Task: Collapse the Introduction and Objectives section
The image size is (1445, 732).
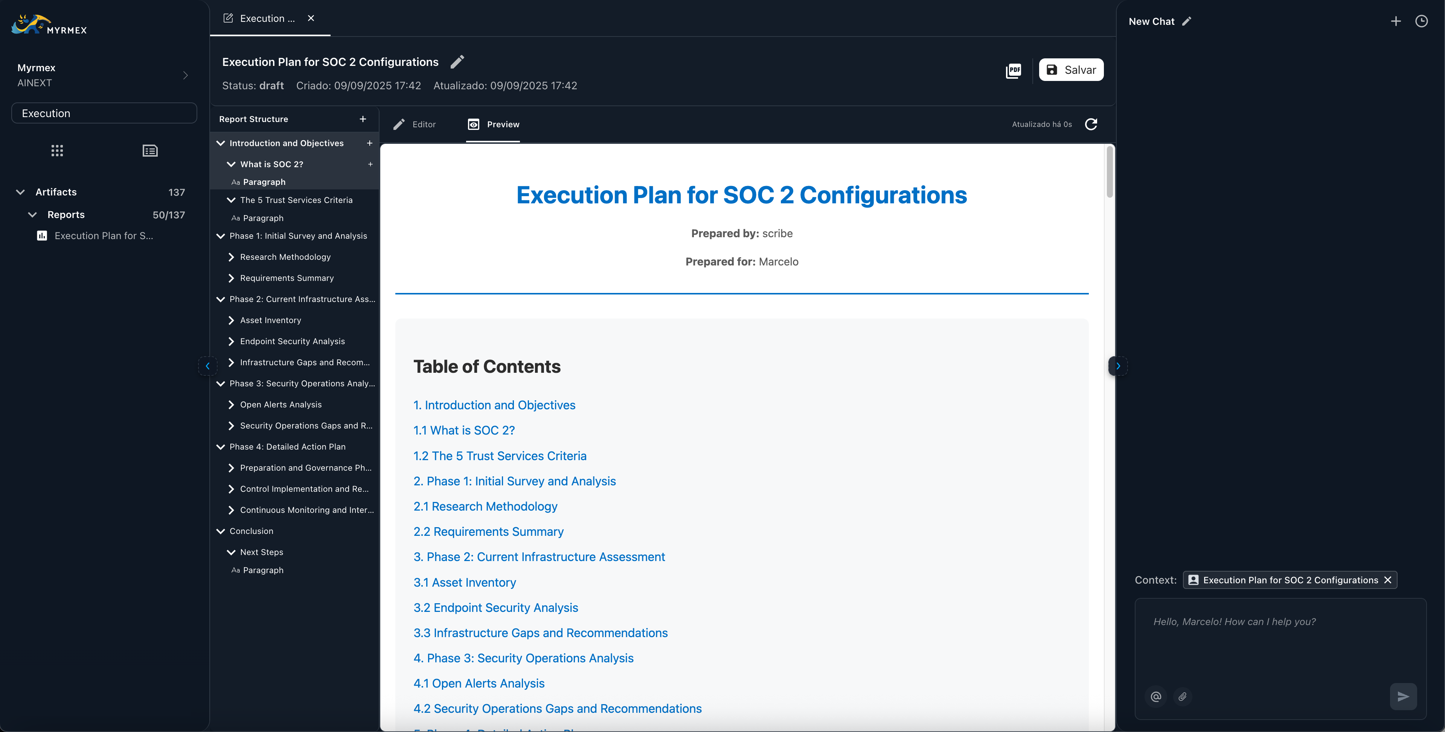Action: coord(221,143)
